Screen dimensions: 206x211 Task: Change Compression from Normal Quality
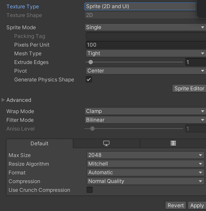(x=146, y=181)
